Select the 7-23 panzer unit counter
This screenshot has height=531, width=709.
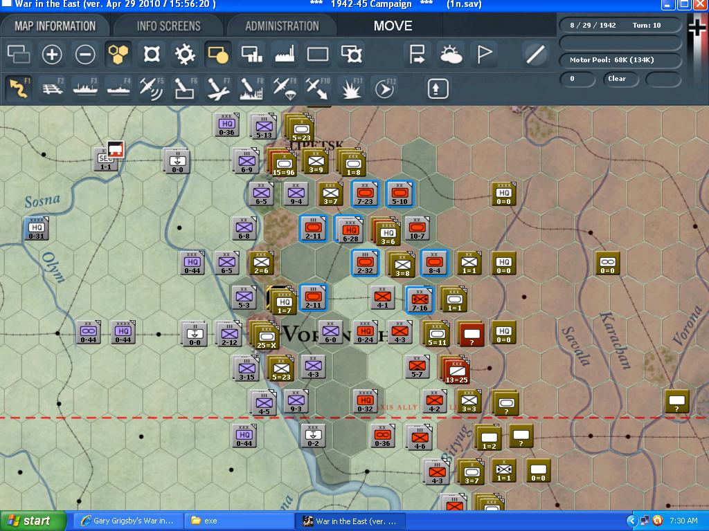click(365, 194)
